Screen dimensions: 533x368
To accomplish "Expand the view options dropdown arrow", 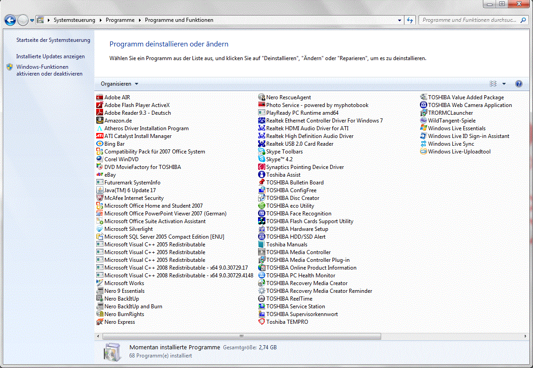I will coord(504,84).
